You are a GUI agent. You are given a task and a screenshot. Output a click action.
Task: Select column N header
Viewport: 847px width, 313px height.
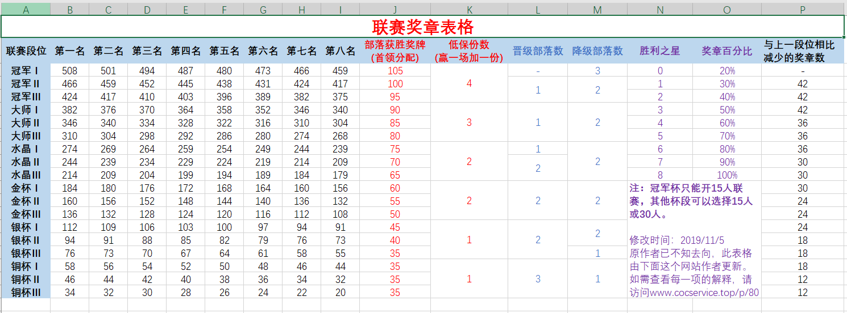coord(660,9)
